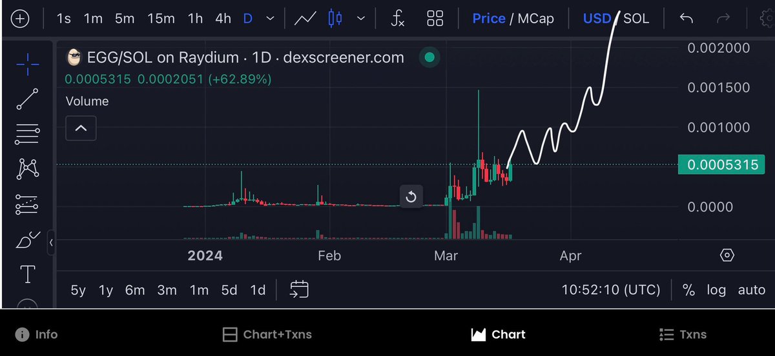The height and width of the screenshot is (356, 775).
Task: Open the chart axis settings hexagon icon
Action: coord(727,255)
